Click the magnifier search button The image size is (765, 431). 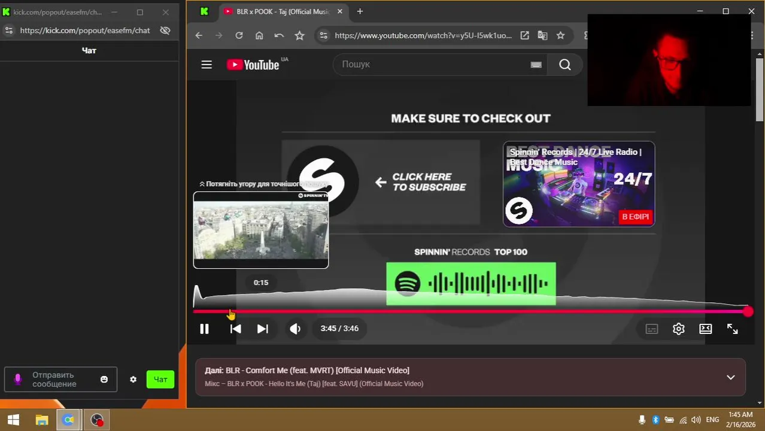coord(565,65)
